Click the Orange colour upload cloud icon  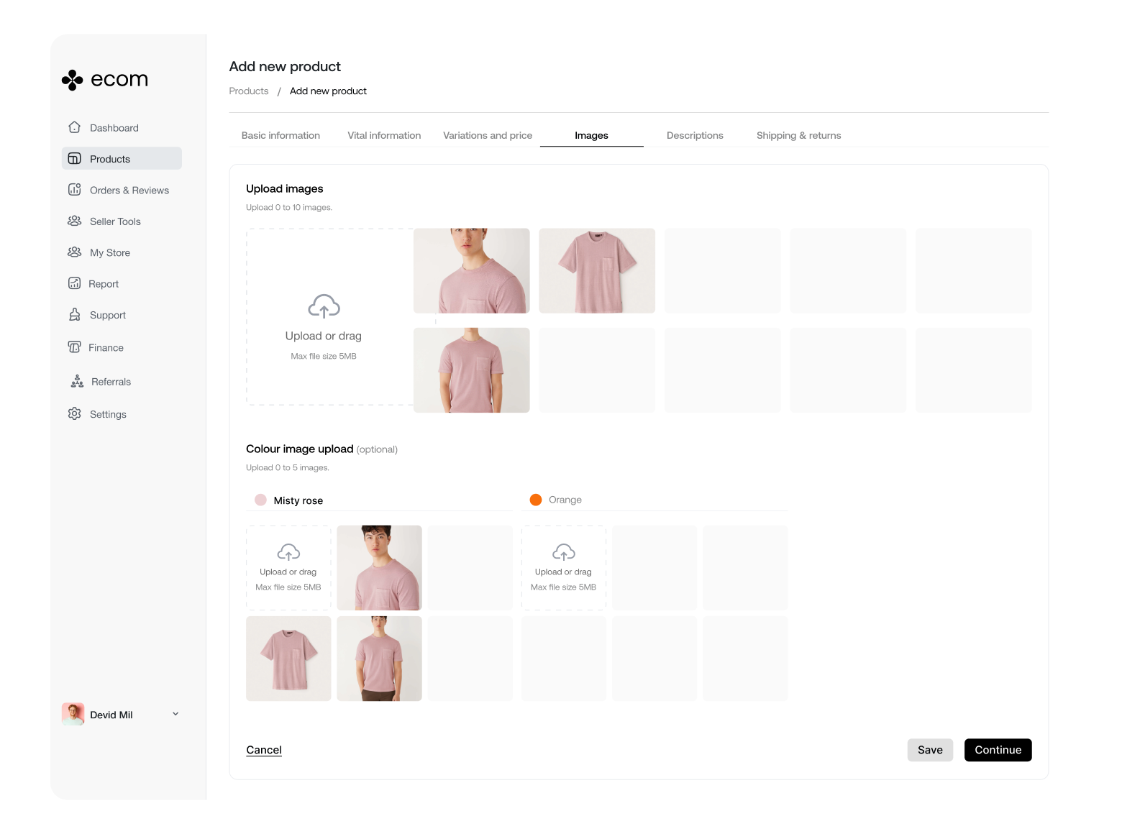[x=563, y=552]
